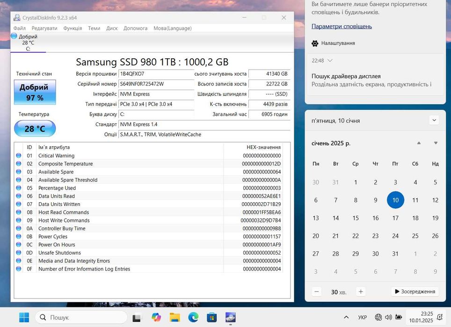The image size is (451, 327).
Task: Click CrystalDiskInfo taskbar icon
Action: (230, 317)
